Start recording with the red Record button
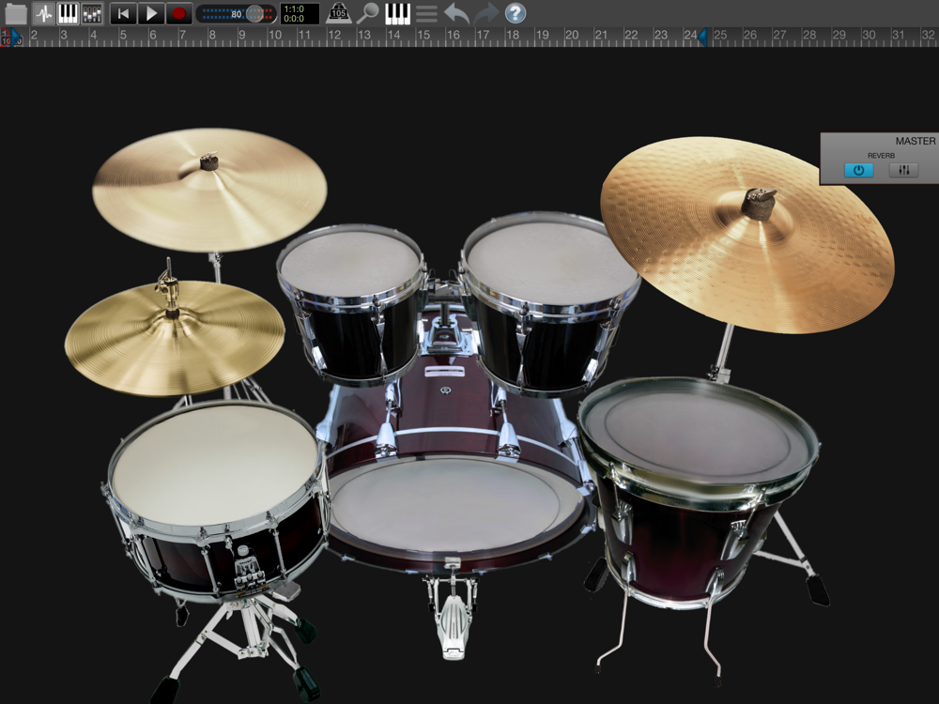Viewport: 939px width, 704px height. pos(178,13)
